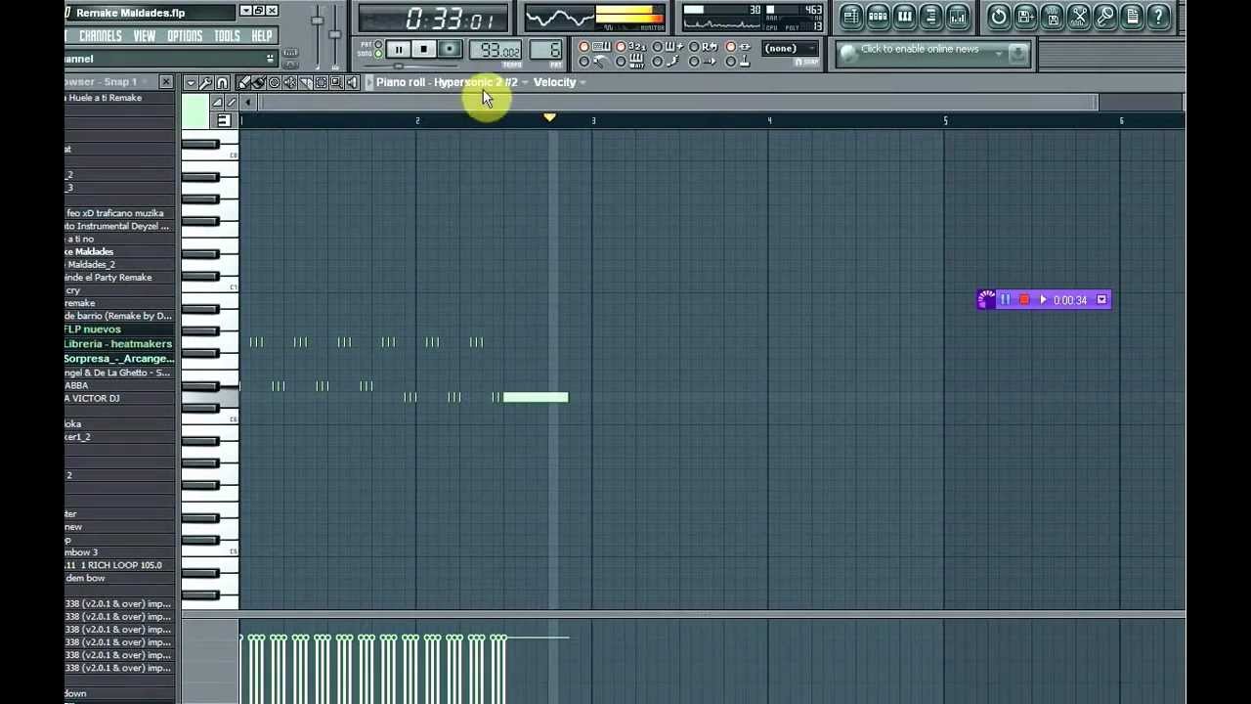This screenshot has width=1251, height=704.
Task: Click the help question mark icon
Action: [x=1158, y=17]
